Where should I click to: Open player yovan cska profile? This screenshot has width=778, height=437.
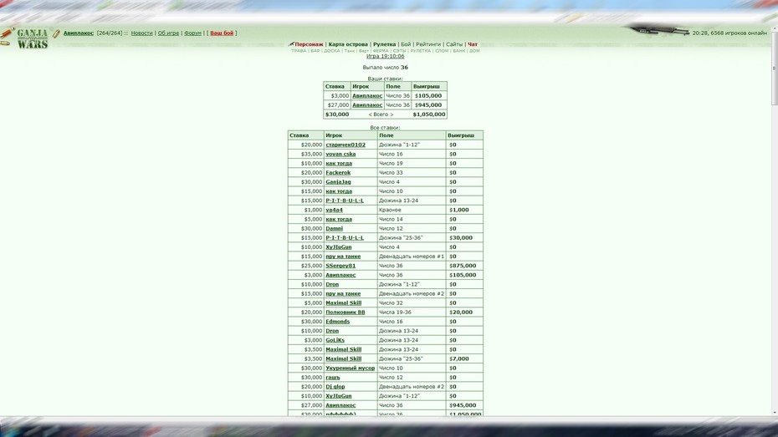pos(340,154)
